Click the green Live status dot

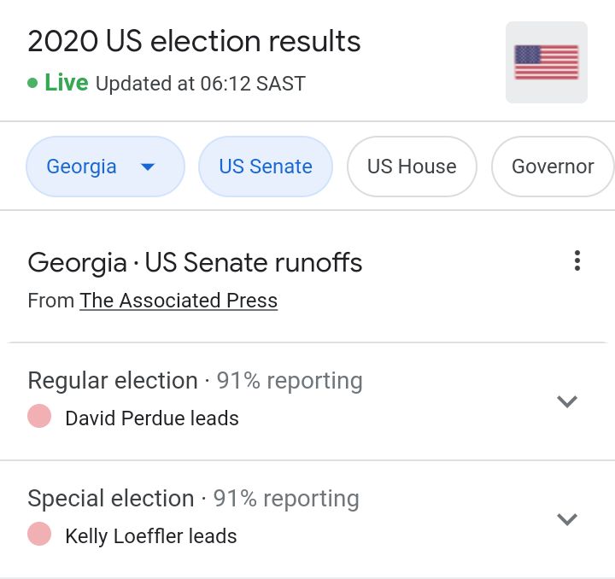click(x=32, y=83)
